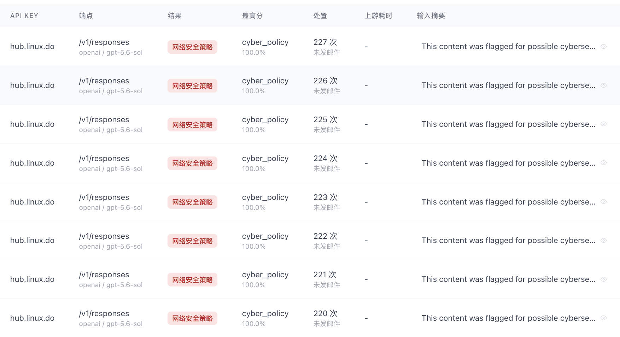View input summary of the 224 次 row
This screenshot has width=620, height=337.
click(x=604, y=163)
